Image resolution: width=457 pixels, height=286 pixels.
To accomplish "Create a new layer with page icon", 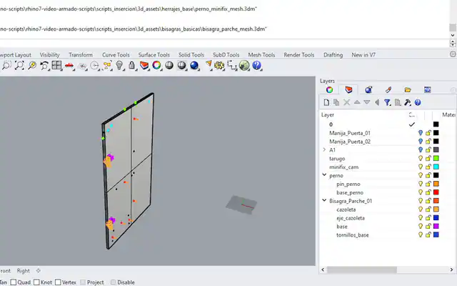I will click(x=326, y=102).
